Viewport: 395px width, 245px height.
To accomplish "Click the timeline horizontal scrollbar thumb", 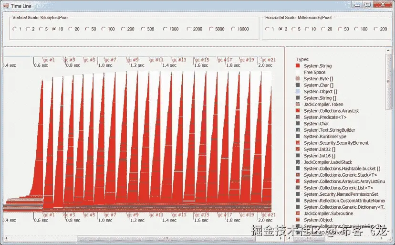I will coord(166,238).
